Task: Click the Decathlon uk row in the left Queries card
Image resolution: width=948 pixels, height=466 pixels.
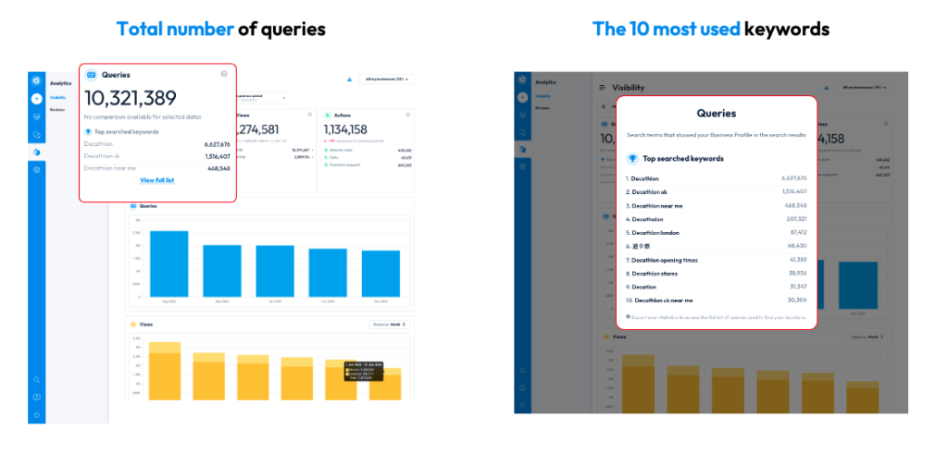Action: 157,156
